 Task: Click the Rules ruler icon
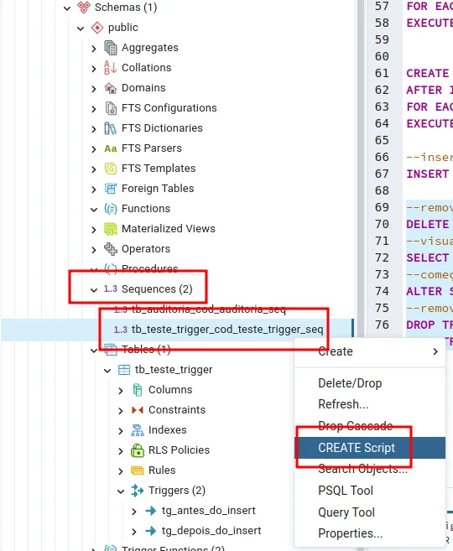[x=138, y=470]
